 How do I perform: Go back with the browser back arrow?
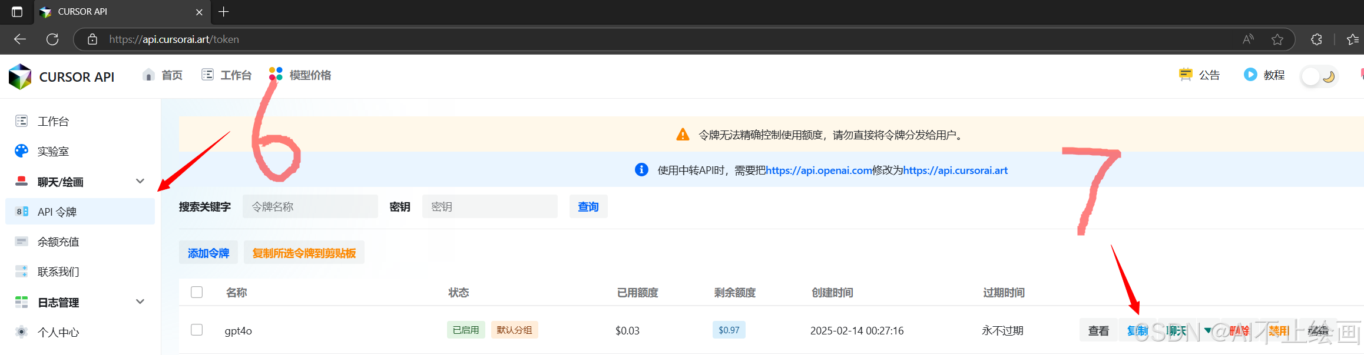point(20,39)
